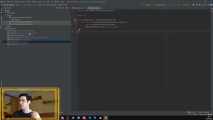Collapse the Gradle Scripts arrow
The image size is (213, 120).
(x=4, y=28)
